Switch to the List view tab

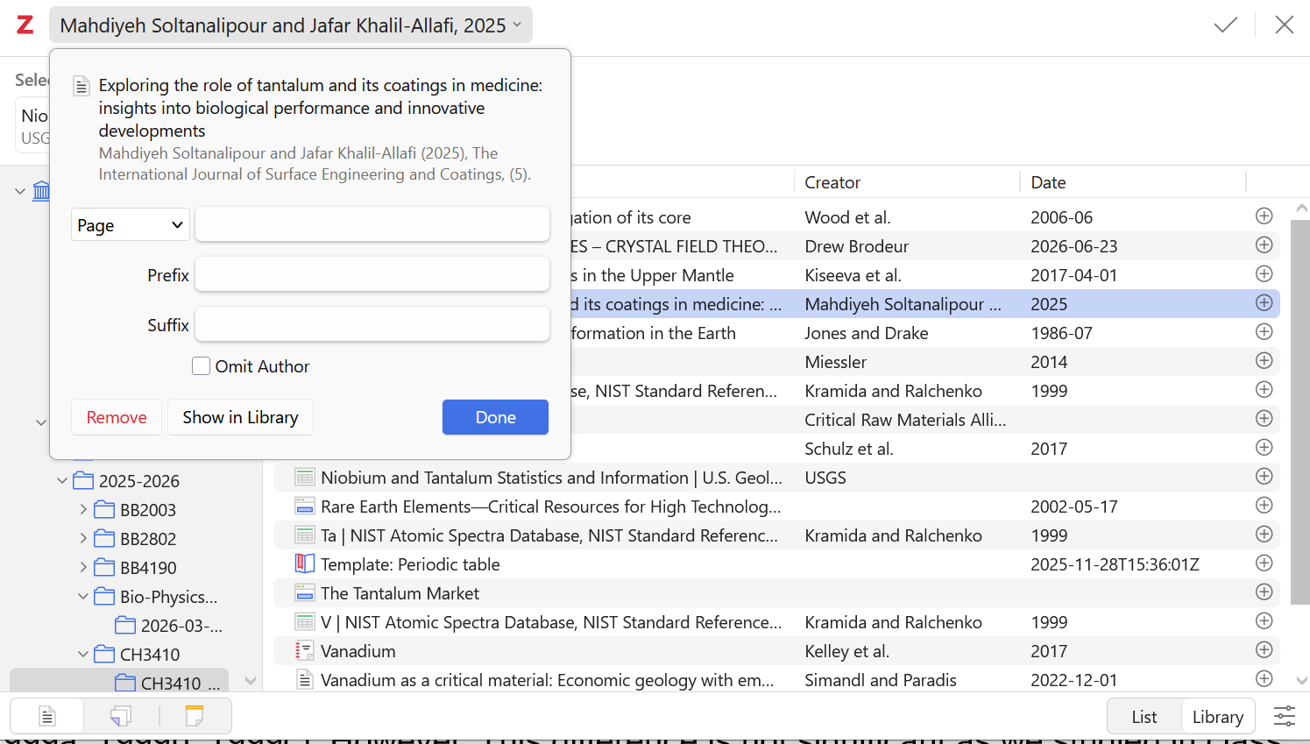click(1144, 717)
